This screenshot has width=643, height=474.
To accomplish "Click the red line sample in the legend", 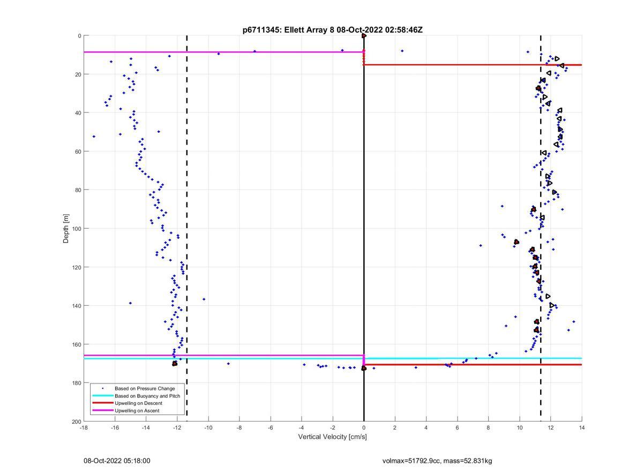I will 103,403.
